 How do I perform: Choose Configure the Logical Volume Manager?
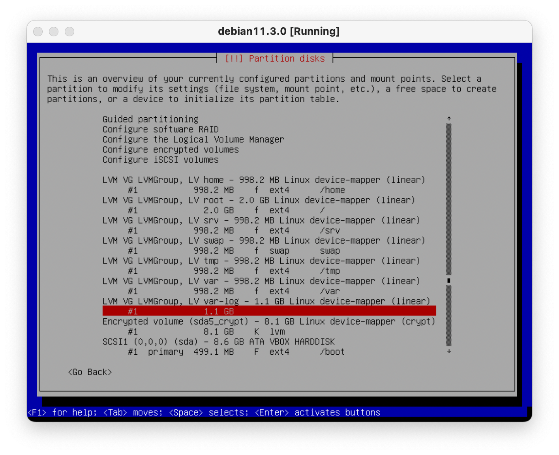click(193, 139)
